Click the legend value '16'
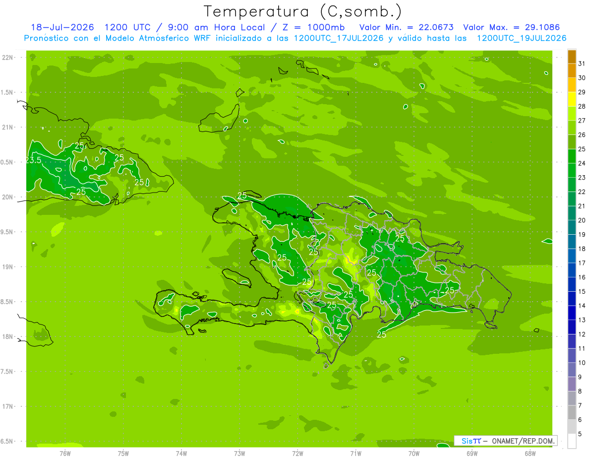This screenshot has height=460, width=595. pyautogui.click(x=582, y=277)
